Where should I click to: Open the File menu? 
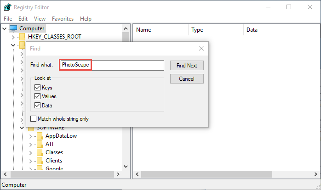coord(8,19)
